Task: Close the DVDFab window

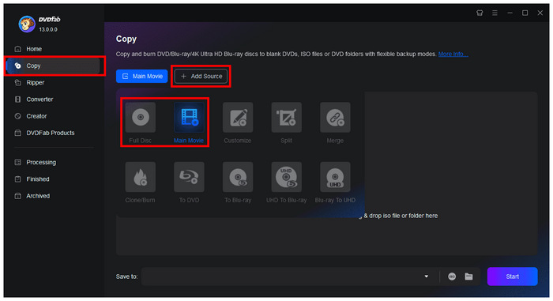Action: click(x=540, y=13)
